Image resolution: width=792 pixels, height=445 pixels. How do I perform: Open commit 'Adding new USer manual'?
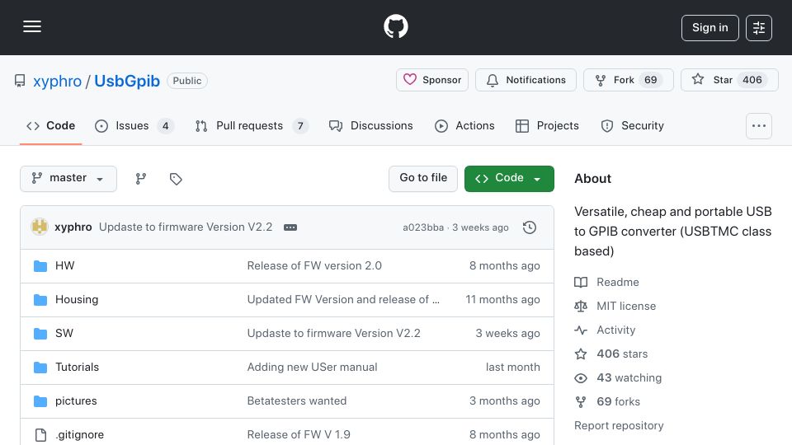[312, 368]
